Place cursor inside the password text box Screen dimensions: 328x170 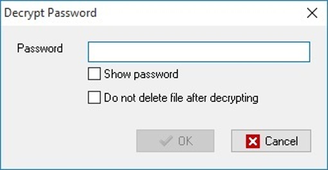(x=199, y=52)
